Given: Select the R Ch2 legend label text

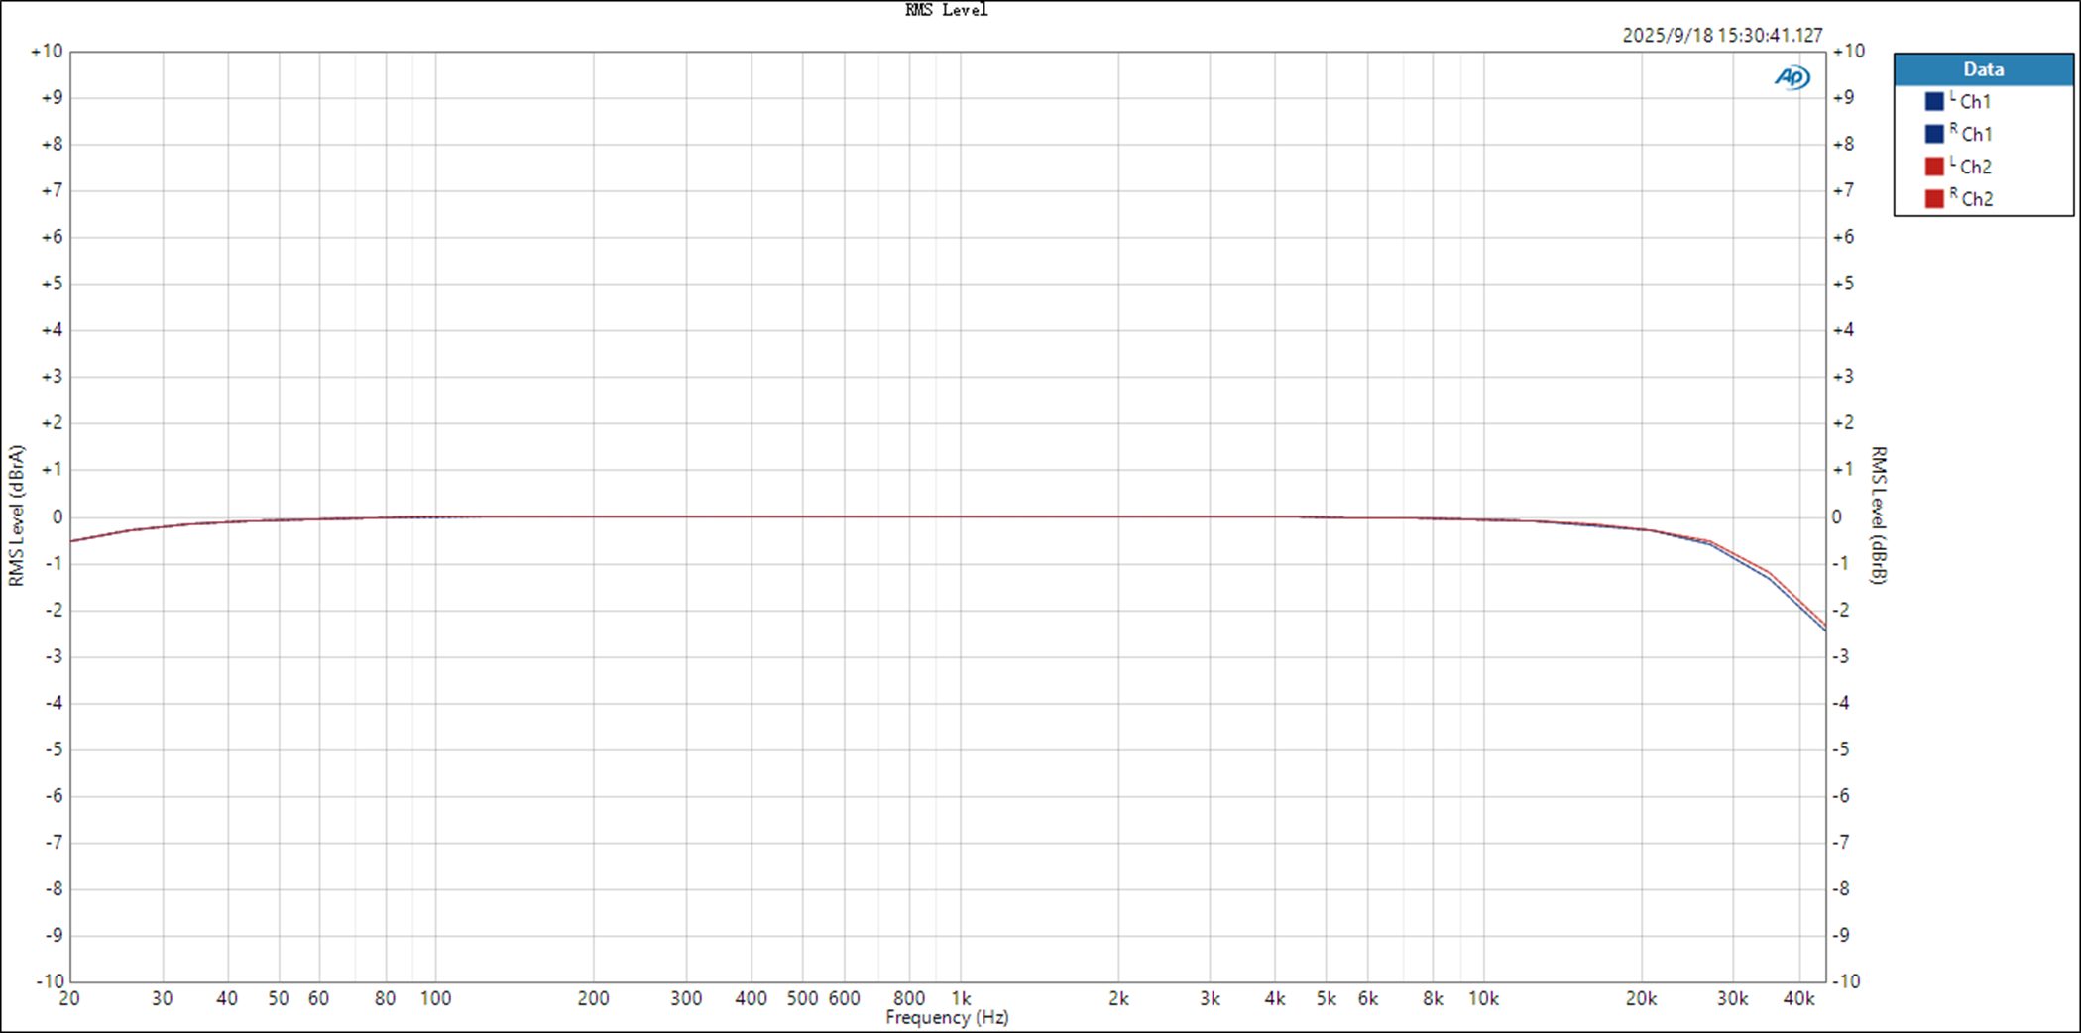Looking at the screenshot, I should pyautogui.click(x=1971, y=199).
